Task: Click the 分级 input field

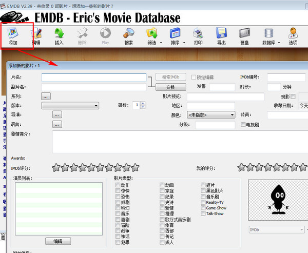Action: tap(215, 125)
